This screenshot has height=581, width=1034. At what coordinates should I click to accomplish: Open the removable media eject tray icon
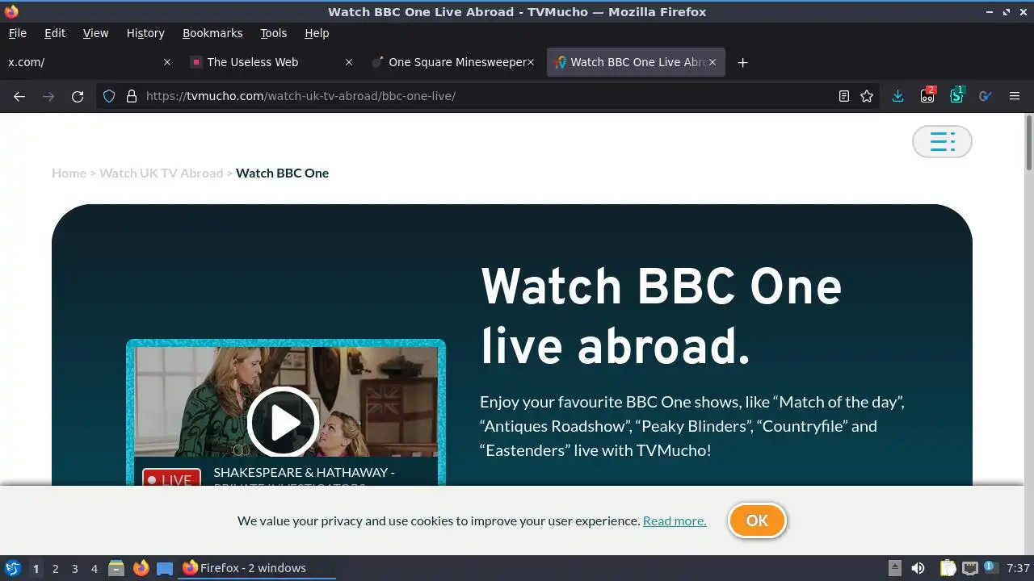pyautogui.click(x=894, y=568)
